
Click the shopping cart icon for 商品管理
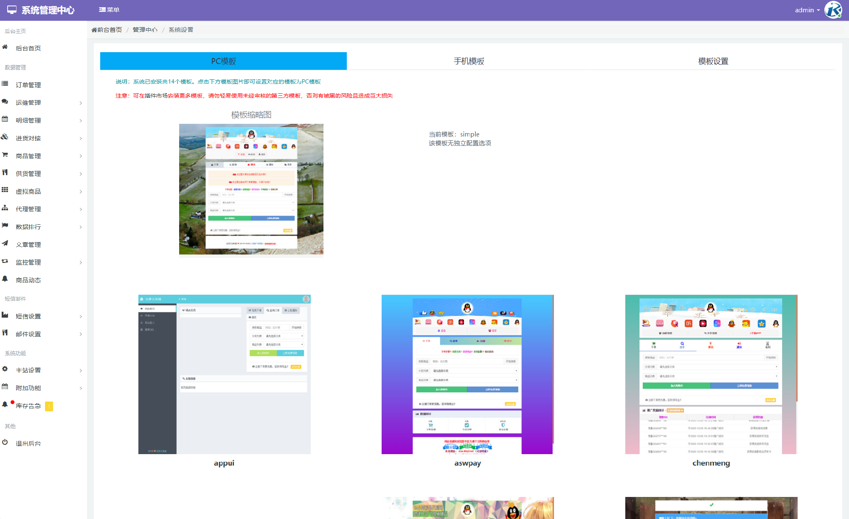(5, 155)
